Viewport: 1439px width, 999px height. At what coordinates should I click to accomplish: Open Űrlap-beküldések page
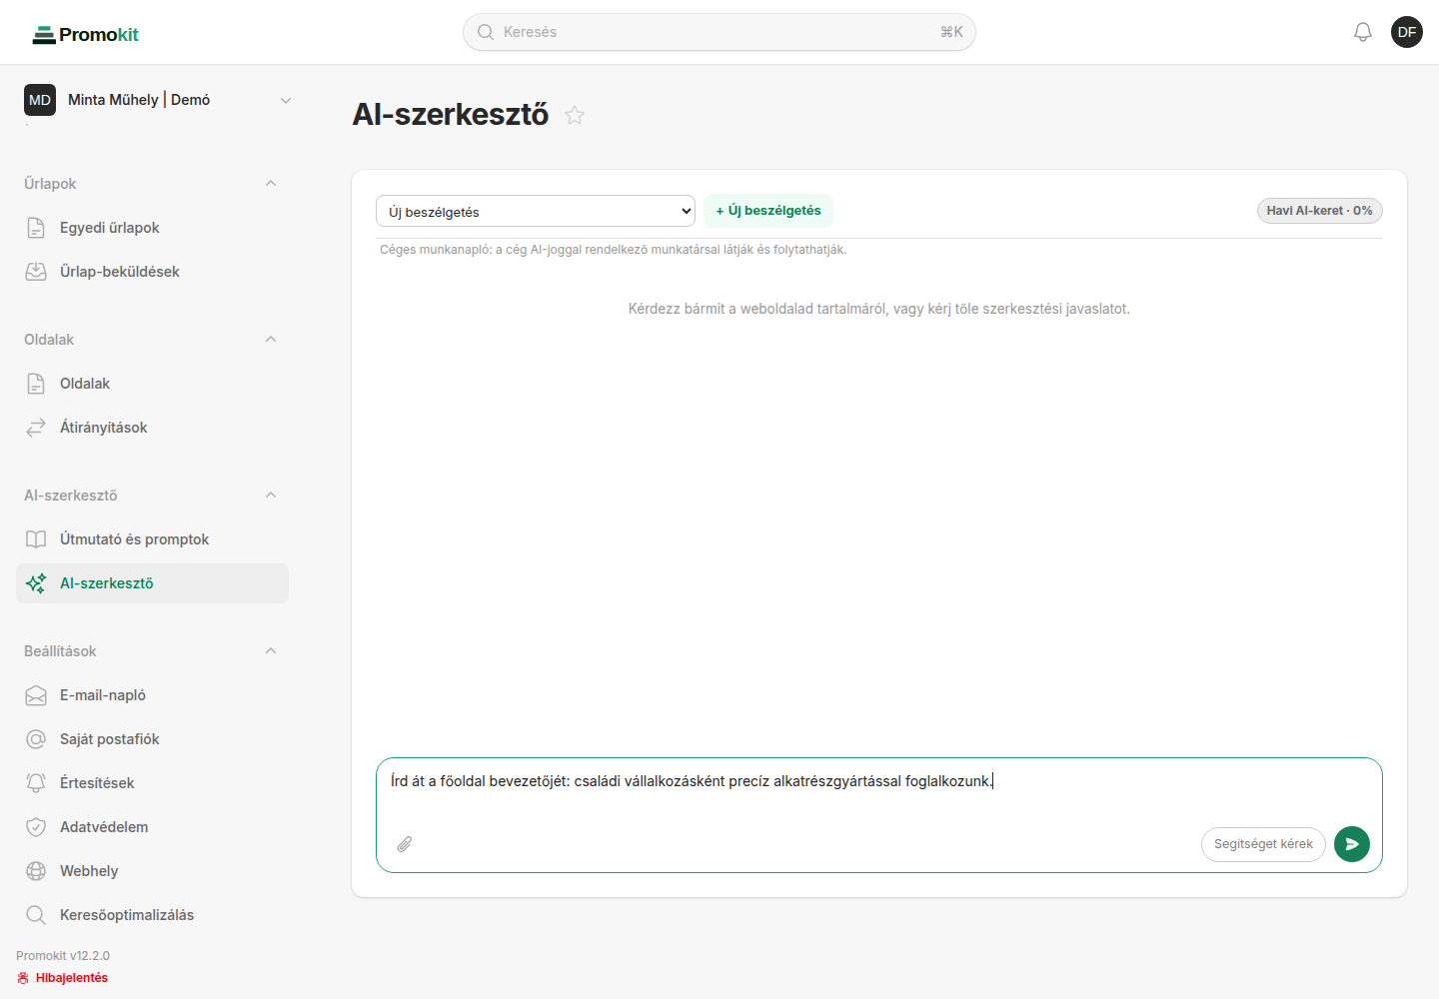[x=152, y=272]
